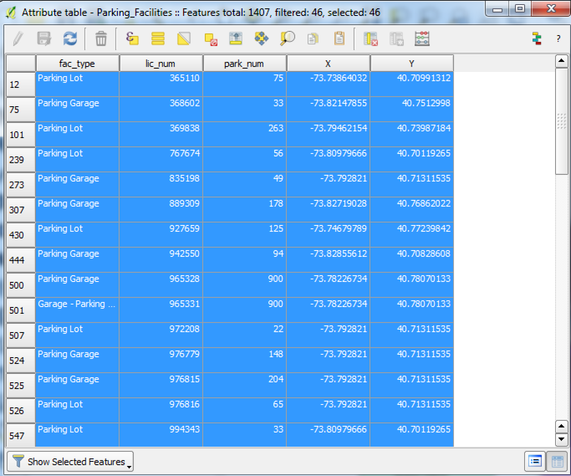The image size is (571, 476).
Task: Select row header 444
Action: coord(20,260)
